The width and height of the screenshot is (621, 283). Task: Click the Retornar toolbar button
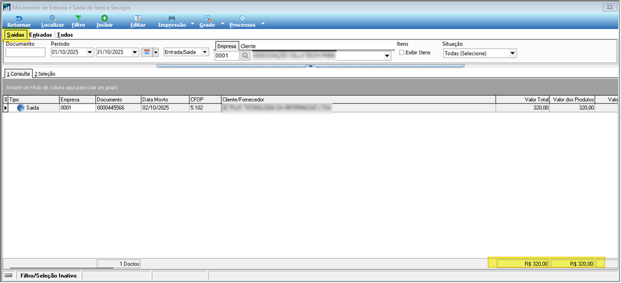18,22
